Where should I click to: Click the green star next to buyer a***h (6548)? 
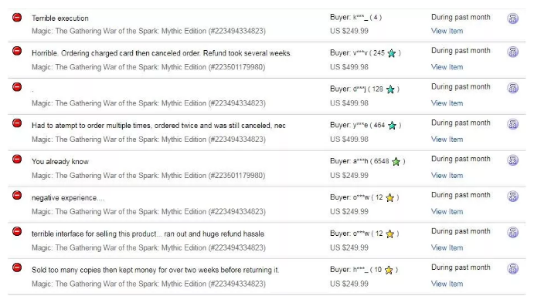[x=396, y=162]
